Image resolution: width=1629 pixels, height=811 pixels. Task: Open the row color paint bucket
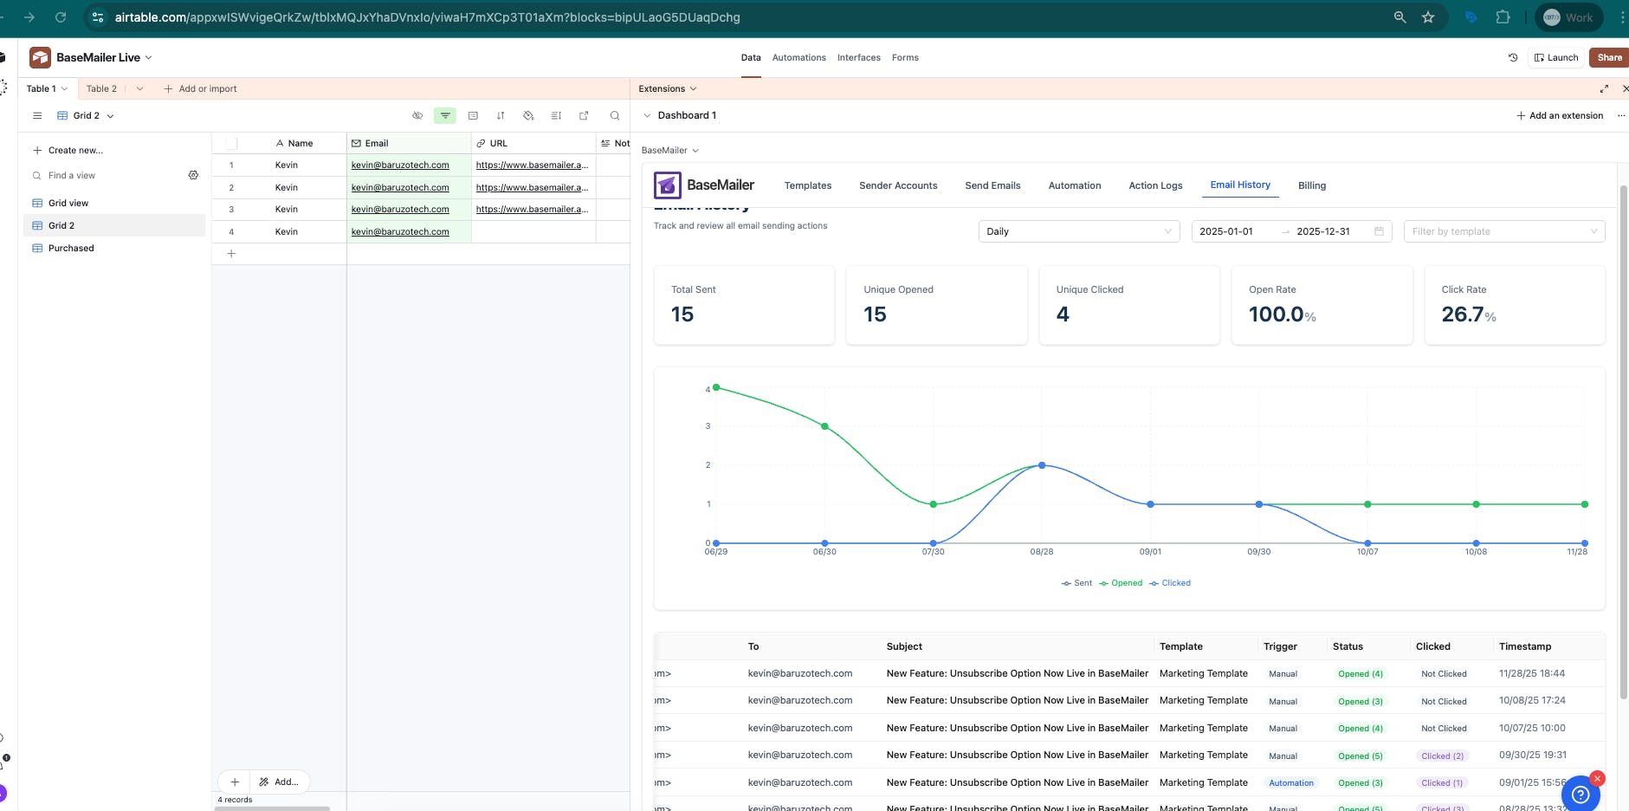click(x=528, y=115)
